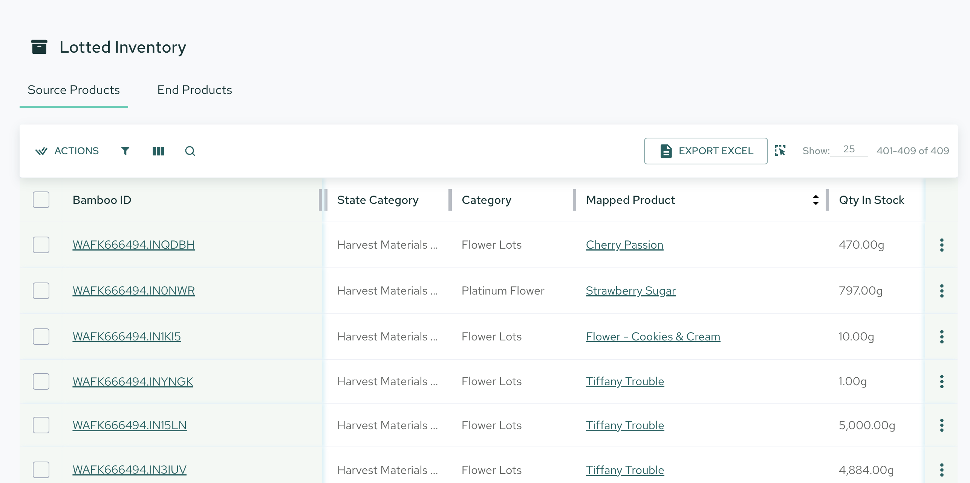Image resolution: width=970 pixels, height=483 pixels.
Task: Click the Qty In Stock column header
Action: [x=871, y=200]
